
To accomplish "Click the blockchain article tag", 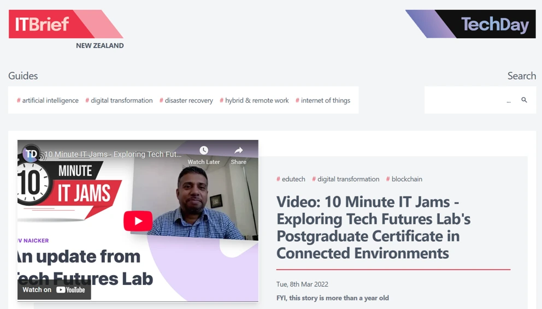I will tap(404, 179).
